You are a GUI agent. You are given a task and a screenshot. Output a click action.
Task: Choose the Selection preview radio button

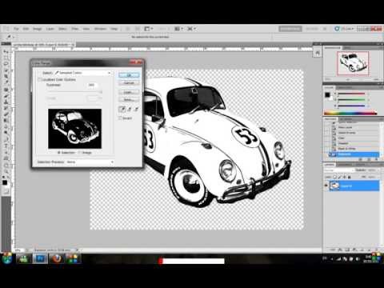pos(59,153)
